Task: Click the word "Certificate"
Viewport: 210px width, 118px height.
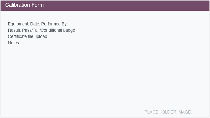Action: [17, 36]
